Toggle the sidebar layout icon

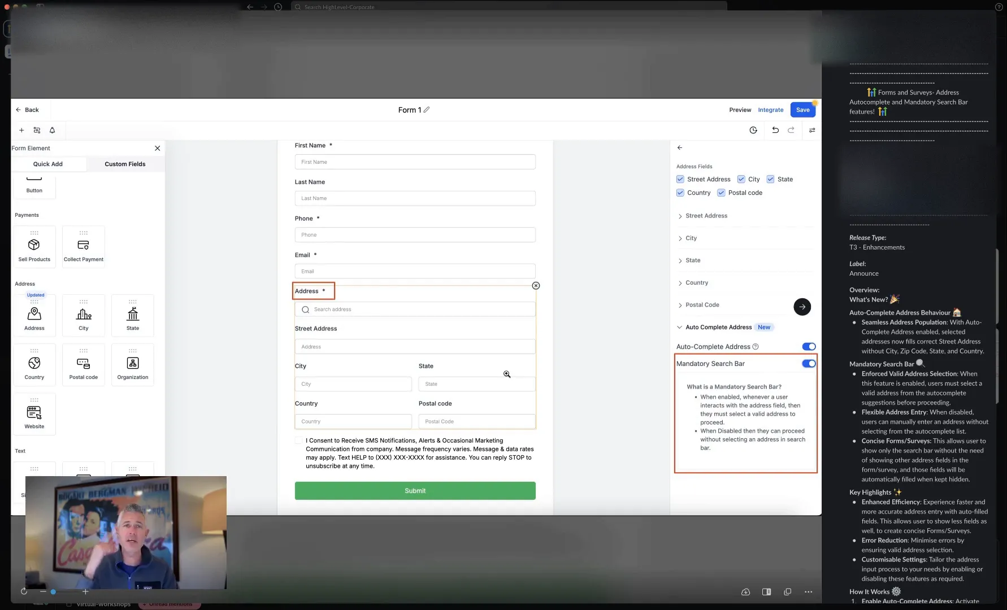(766, 592)
